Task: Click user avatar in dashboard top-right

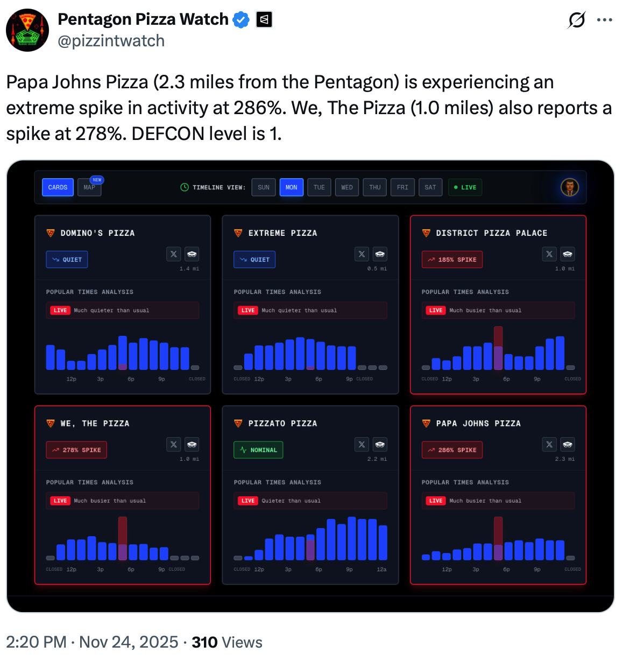Action: (x=570, y=187)
